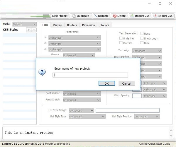The width and height of the screenshot is (176, 147).
Task: Click the Export CSS toolbar button
Action: point(163,16)
